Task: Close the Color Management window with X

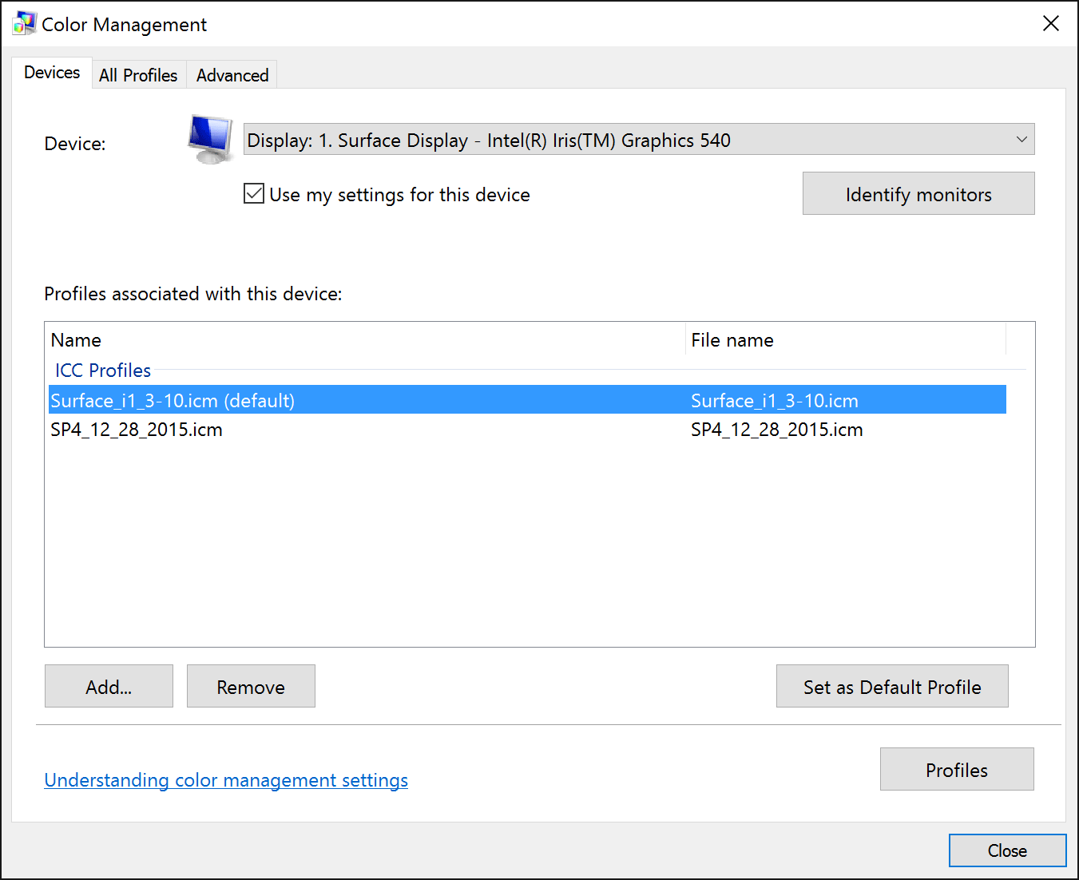Action: click(1051, 24)
